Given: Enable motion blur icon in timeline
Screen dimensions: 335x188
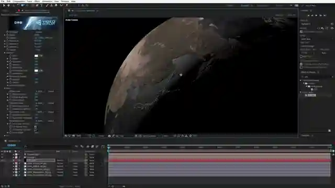Looking at the screenshot, I should coord(97,147).
